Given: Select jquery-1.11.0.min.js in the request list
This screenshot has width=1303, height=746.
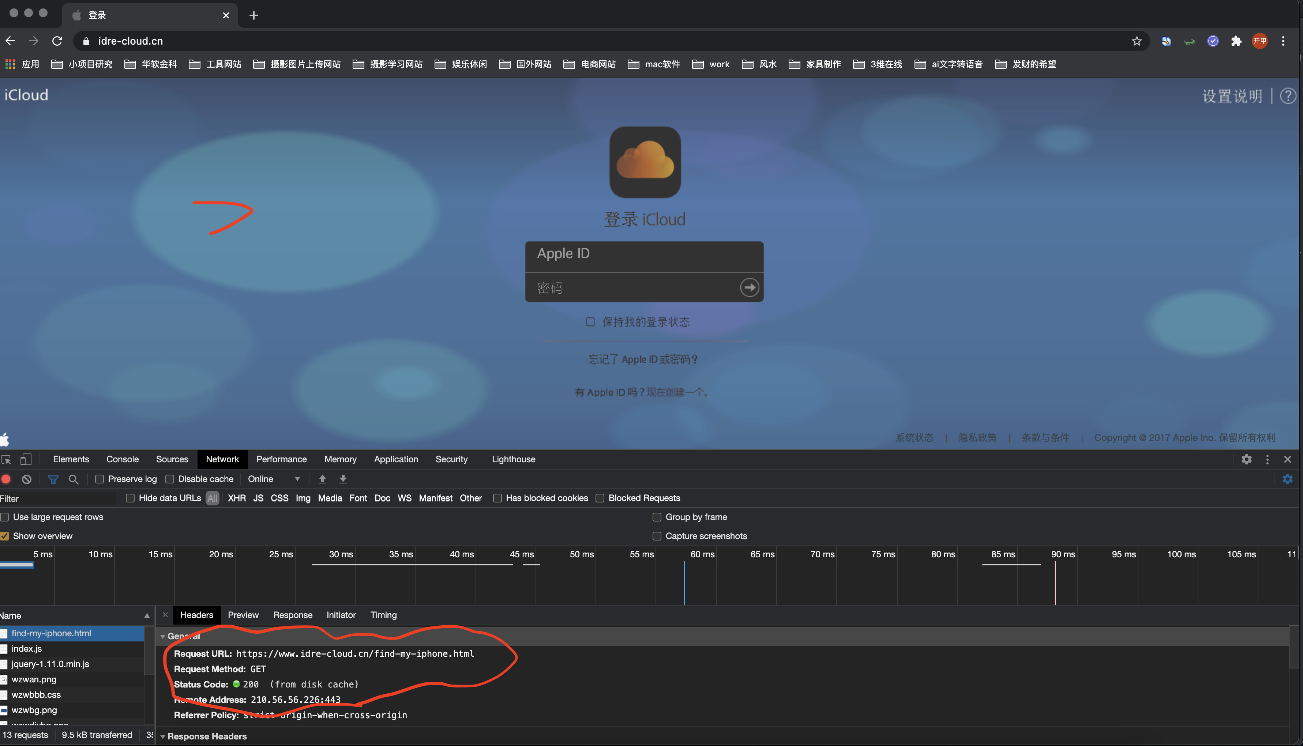Looking at the screenshot, I should pyautogui.click(x=50, y=664).
